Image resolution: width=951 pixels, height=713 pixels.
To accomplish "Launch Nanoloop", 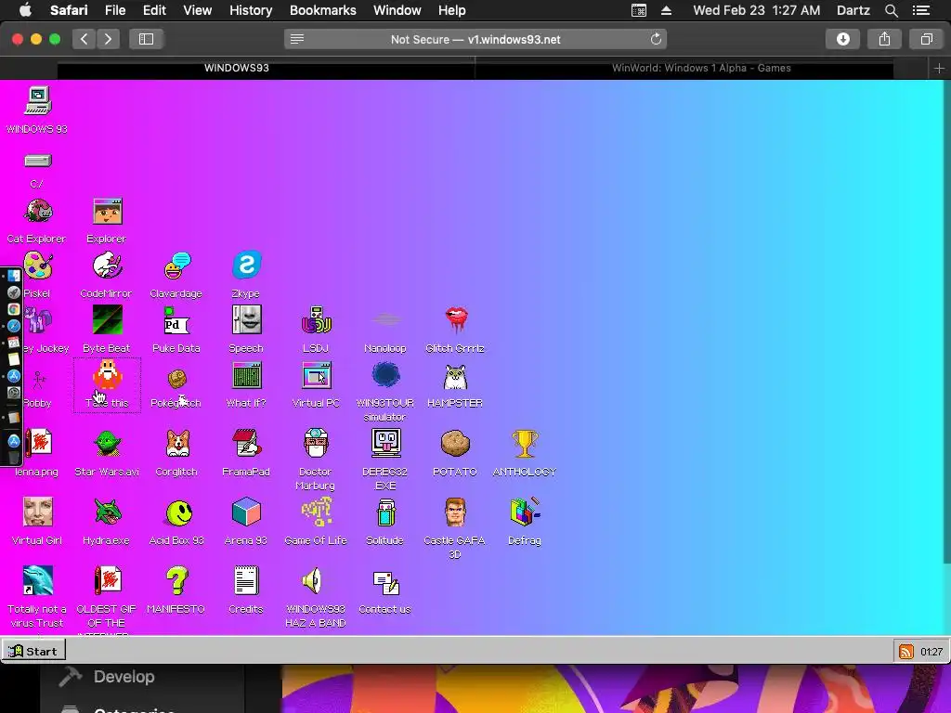I will 385,319.
